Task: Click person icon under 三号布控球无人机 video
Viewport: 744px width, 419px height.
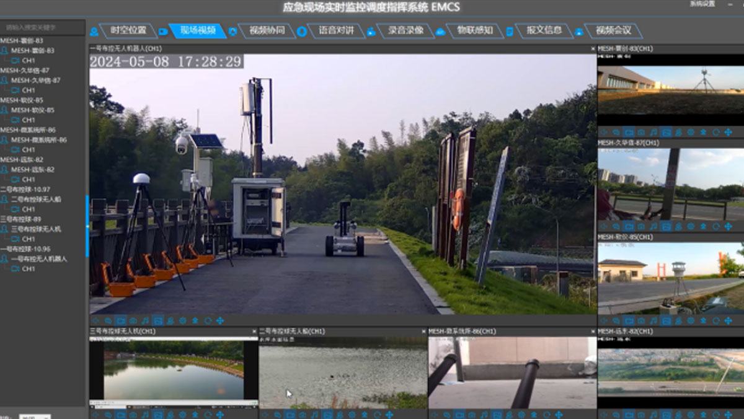Action: point(170,414)
